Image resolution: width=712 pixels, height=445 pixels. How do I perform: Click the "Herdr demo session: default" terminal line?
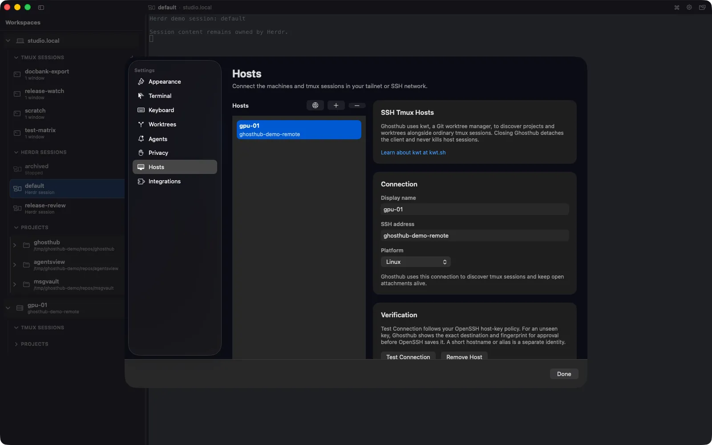click(197, 19)
